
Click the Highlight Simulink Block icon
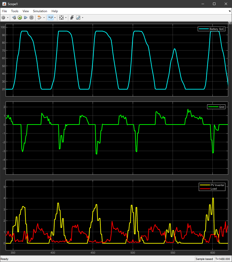pos(39,18)
